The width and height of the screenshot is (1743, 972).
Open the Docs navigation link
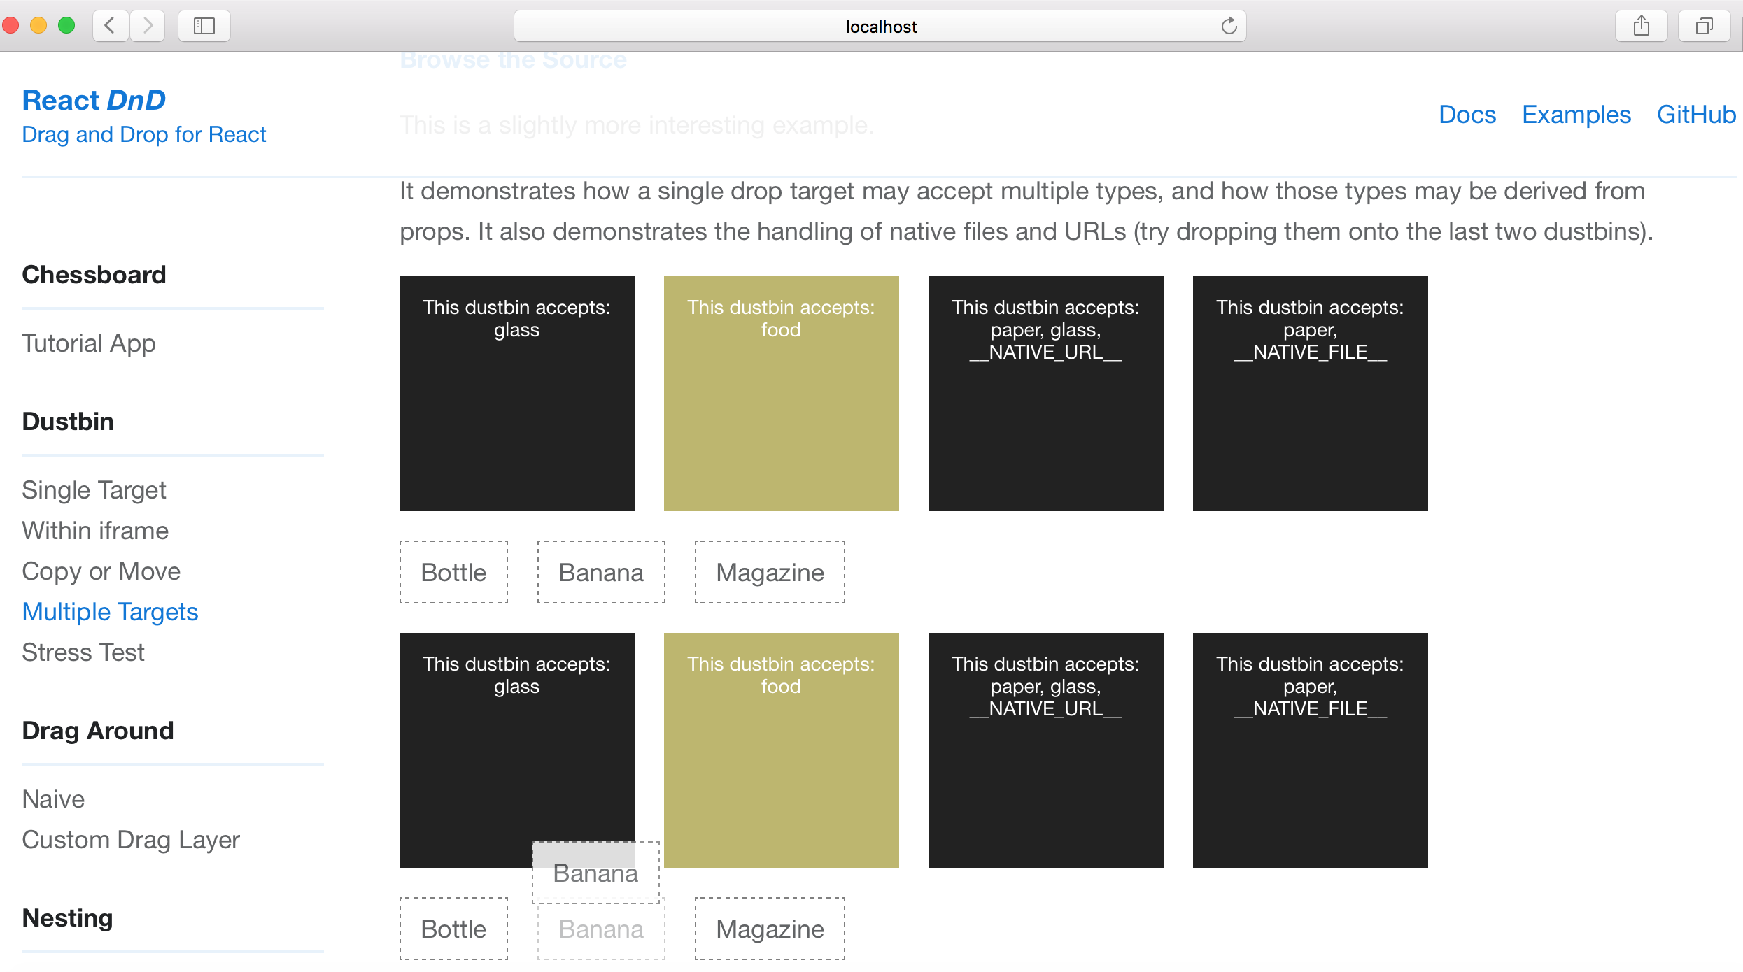pos(1467,115)
